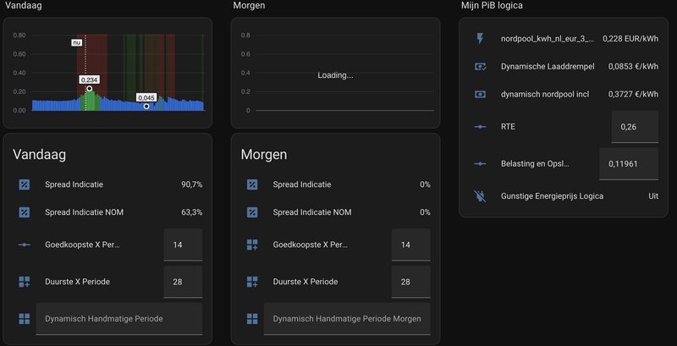Click the Morgen Spread Indicatie NOM percent icon
677x346 pixels.
tap(252, 212)
